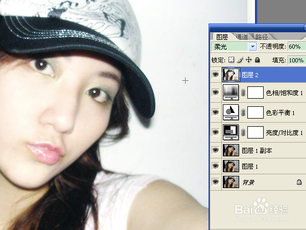Select the 图层 1 副本 layer thumbnail
This screenshot has height=230, width=306.
click(x=231, y=150)
